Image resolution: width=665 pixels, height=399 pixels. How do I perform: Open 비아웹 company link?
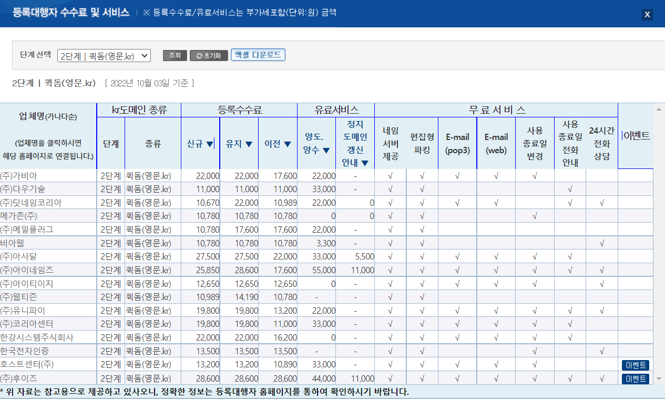pyautogui.click(x=12, y=243)
